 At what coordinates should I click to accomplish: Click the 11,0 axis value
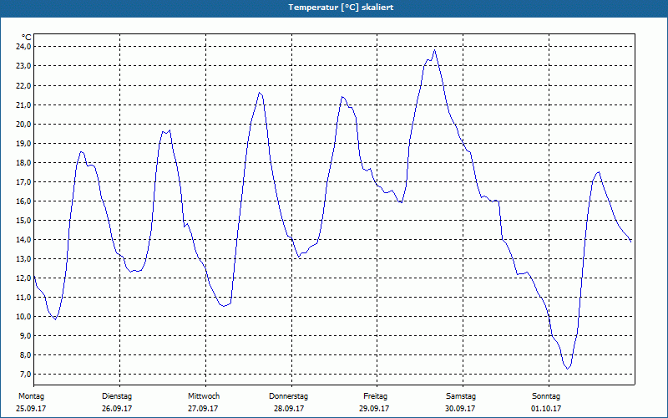(23, 297)
